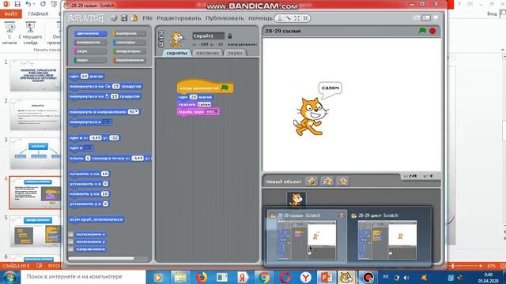Image resolution: width=506 pixels, height=284 pixels.
Task: Click the Windows Start button
Action: pyautogui.click(x=9, y=277)
